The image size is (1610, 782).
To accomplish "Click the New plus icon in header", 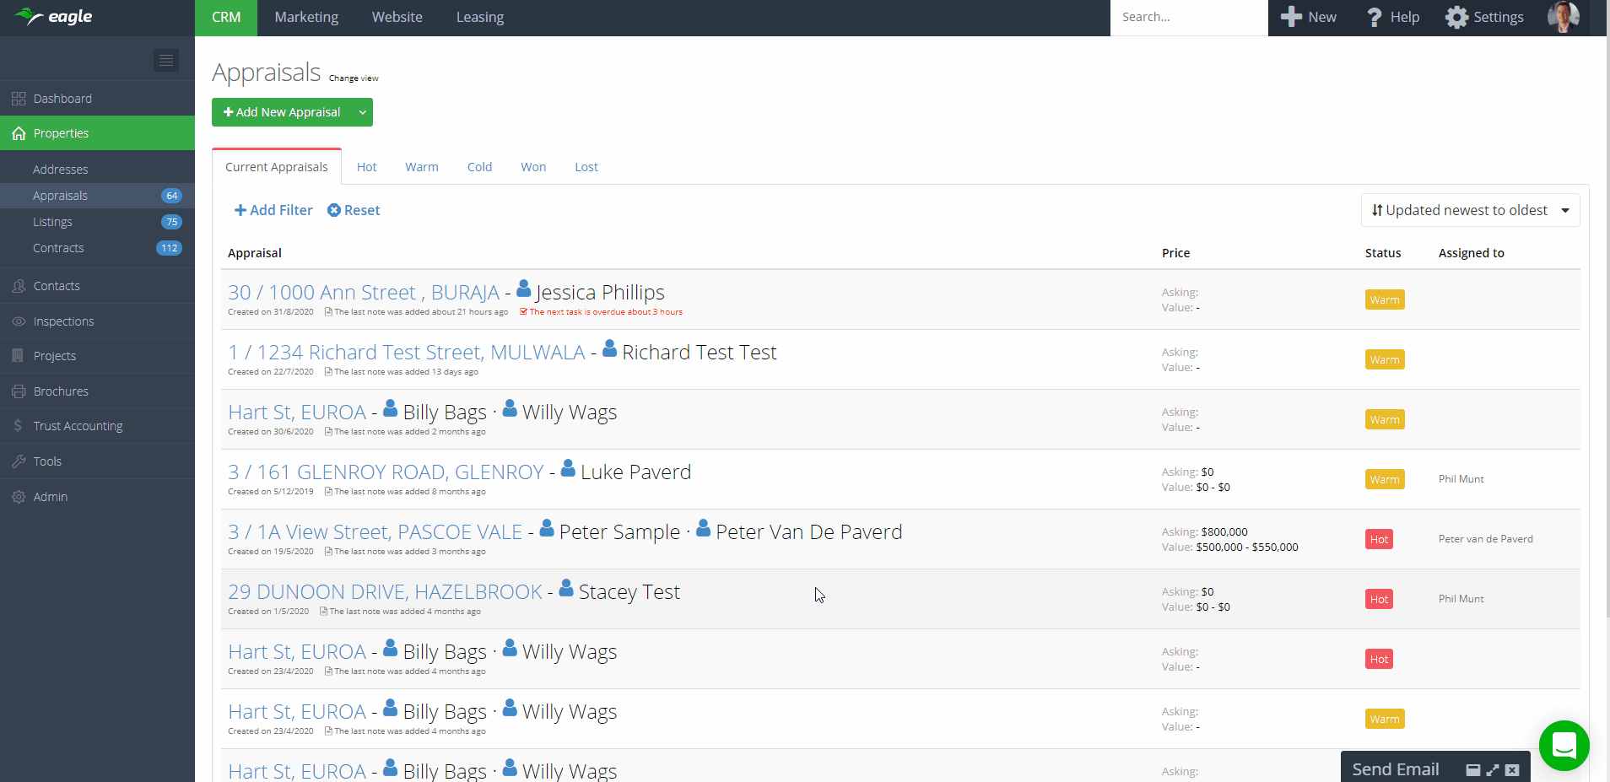I will click(x=1291, y=17).
